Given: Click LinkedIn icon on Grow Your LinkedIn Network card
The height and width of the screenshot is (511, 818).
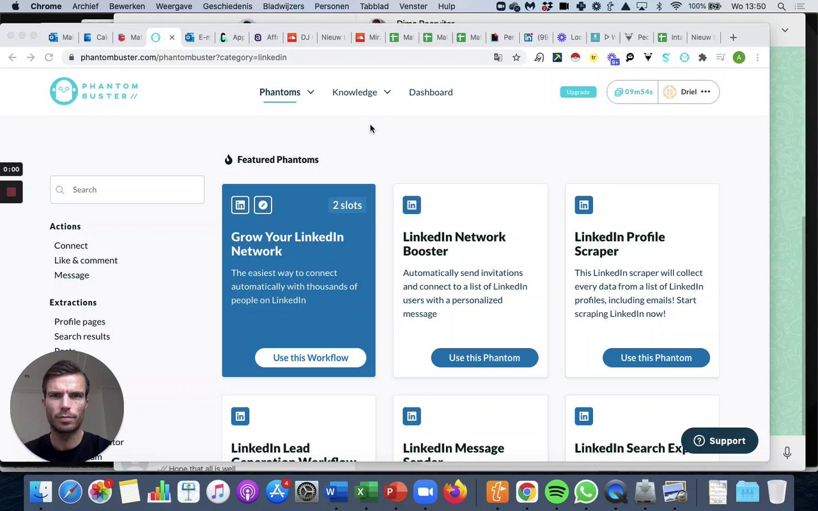Looking at the screenshot, I should [x=240, y=205].
